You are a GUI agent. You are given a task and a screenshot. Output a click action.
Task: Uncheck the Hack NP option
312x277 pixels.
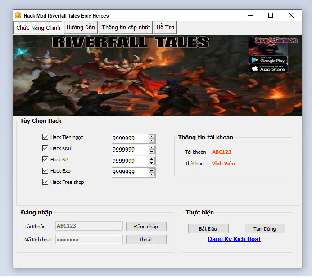coord(45,159)
